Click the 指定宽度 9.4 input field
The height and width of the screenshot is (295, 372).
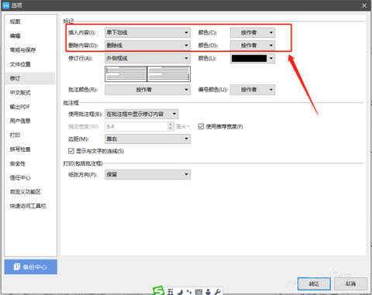(x=136, y=126)
